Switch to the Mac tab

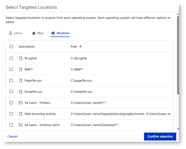tap(38, 33)
